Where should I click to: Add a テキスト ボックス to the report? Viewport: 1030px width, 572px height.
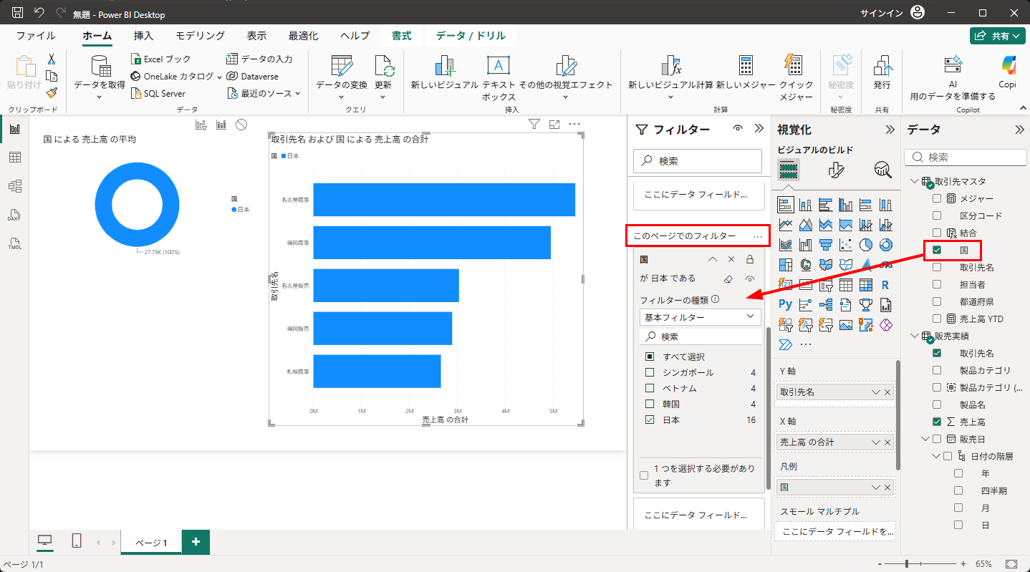point(499,78)
